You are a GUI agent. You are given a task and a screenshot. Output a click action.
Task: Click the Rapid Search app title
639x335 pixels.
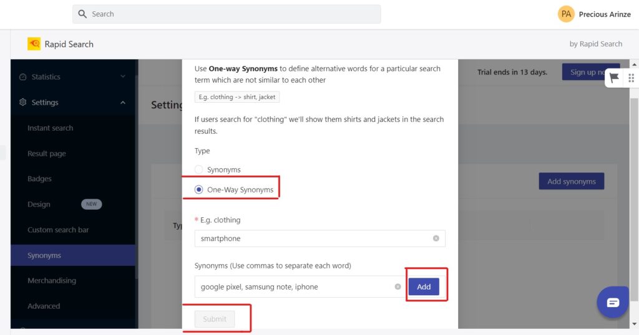(x=69, y=44)
